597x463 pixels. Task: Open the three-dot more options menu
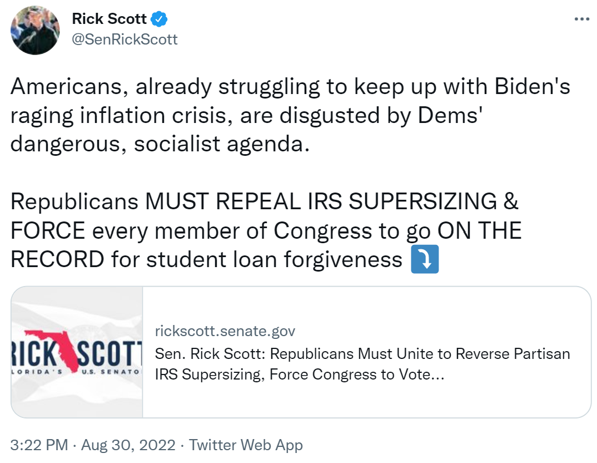click(x=582, y=19)
